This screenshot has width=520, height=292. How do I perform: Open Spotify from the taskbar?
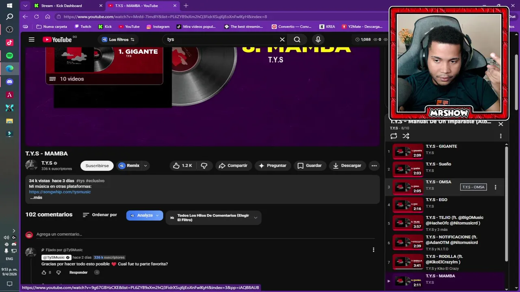point(10,56)
